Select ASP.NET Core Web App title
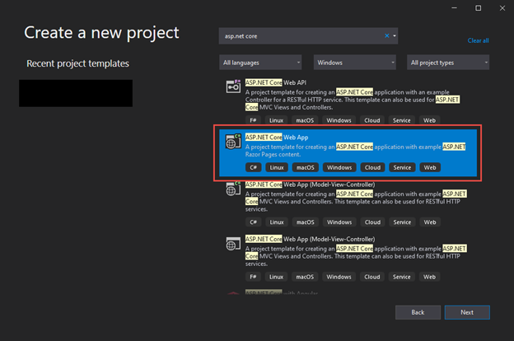 click(x=277, y=138)
